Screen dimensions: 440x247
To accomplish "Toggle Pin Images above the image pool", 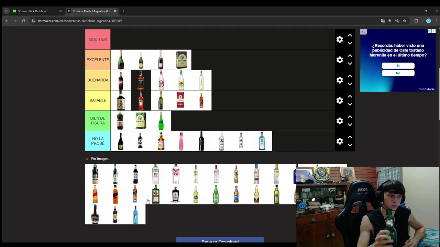I will click(97, 159).
